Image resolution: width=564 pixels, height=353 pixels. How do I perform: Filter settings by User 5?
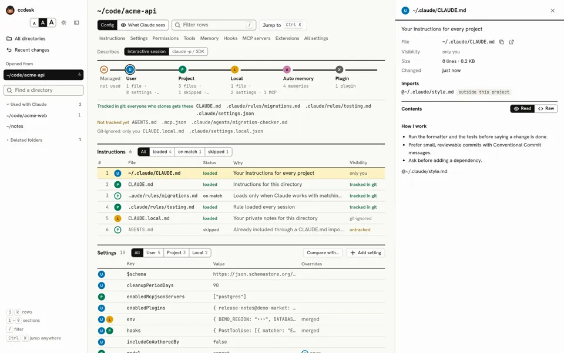tap(153, 252)
